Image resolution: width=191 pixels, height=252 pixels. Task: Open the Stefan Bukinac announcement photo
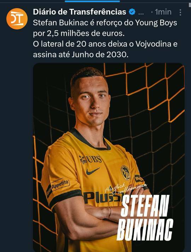click(109, 157)
